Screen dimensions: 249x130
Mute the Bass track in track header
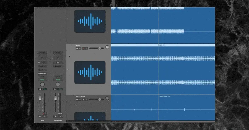[x=77, y=48]
